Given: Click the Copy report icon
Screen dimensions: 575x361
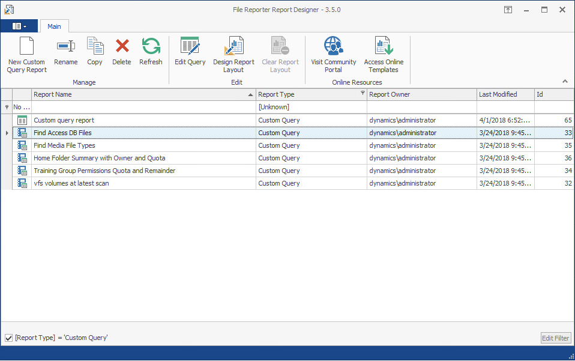Looking at the screenshot, I should tap(95, 47).
